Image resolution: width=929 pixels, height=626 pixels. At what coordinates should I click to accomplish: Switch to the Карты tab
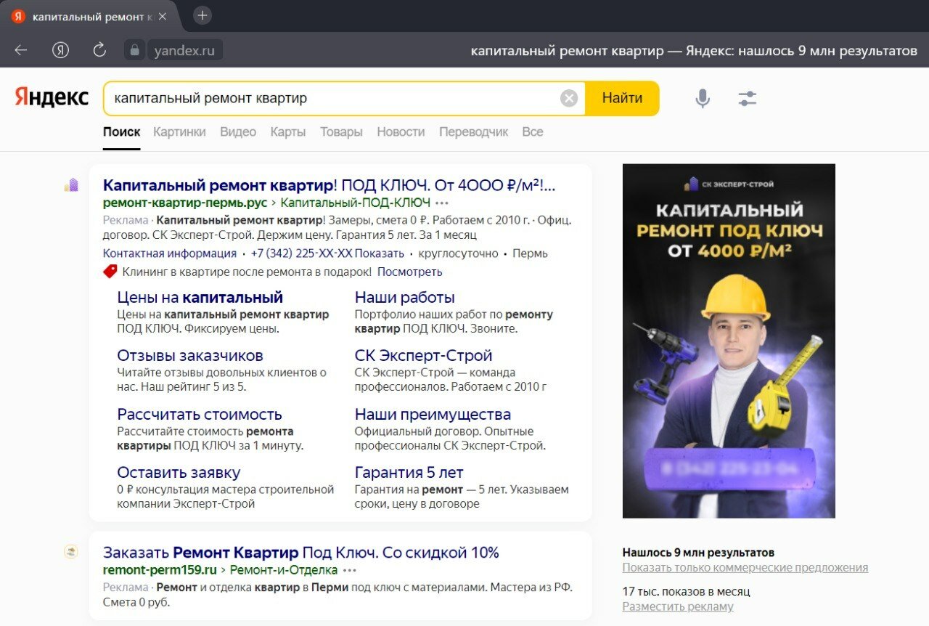click(x=288, y=132)
